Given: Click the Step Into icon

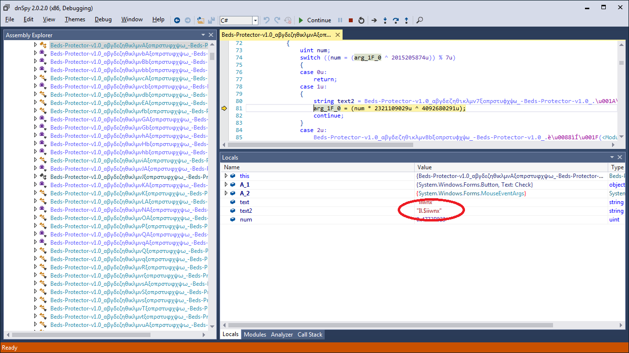Looking at the screenshot, I should (x=385, y=20).
